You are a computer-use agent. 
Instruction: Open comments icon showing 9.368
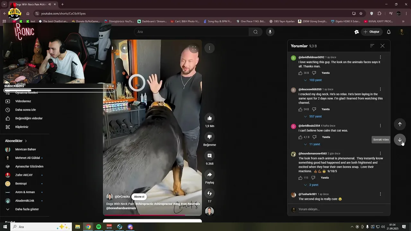pos(209,156)
